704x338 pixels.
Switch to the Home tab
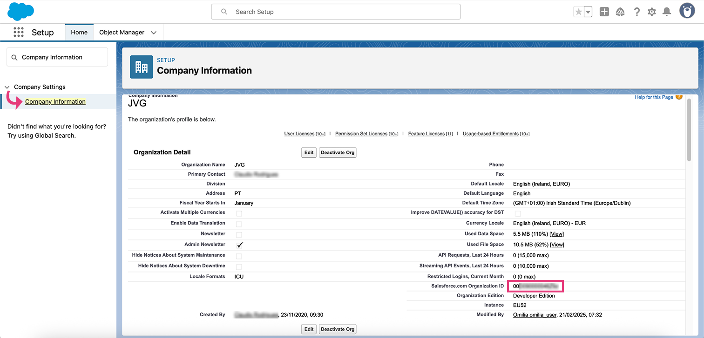tap(79, 33)
